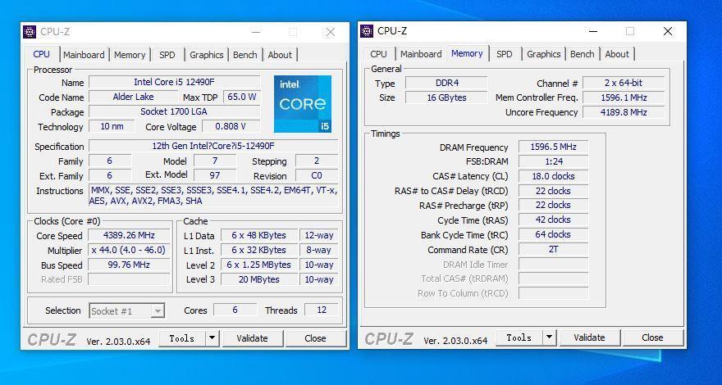Click Tools button in left CPU-Z window

click(182, 338)
